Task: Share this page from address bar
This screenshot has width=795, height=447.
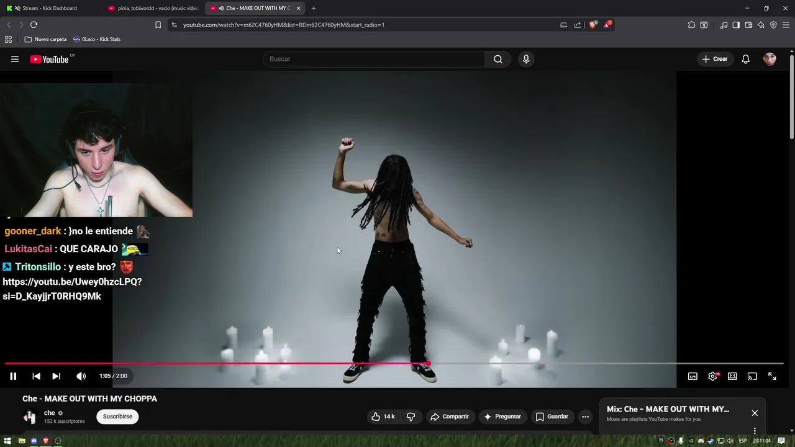Action: [578, 25]
